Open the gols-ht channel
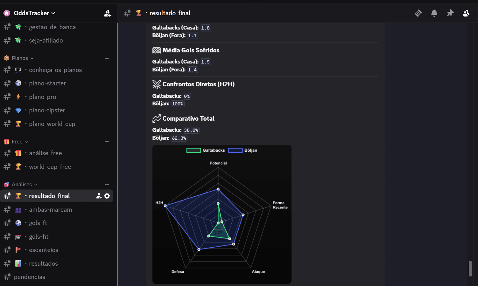Image resolution: width=478 pixels, height=286 pixels. (57, 236)
